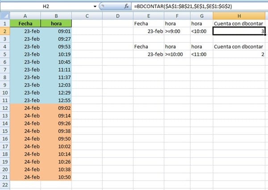Screen dimensions: 268x190
Task: Select column A header
Action: (25, 16)
